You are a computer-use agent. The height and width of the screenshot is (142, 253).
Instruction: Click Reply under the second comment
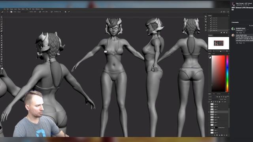tap(240, 43)
